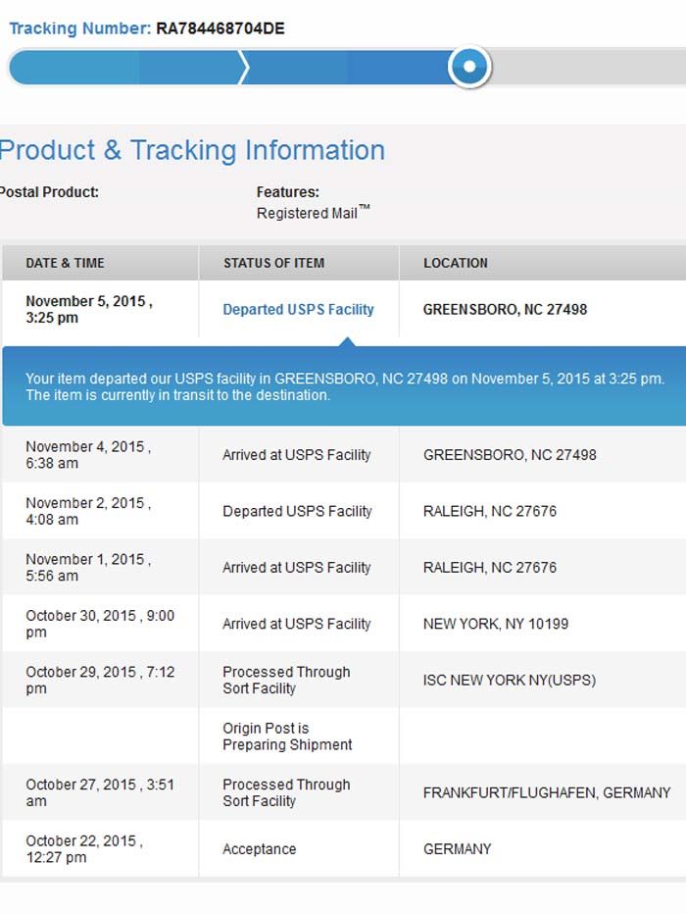Click the white chevron arrow in progress bar
The width and height of the screenshot is (686, 914).
tap(244, 67)
